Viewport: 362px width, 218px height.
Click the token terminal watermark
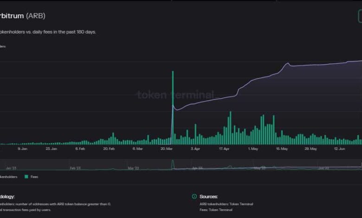(x=175, y=95)
